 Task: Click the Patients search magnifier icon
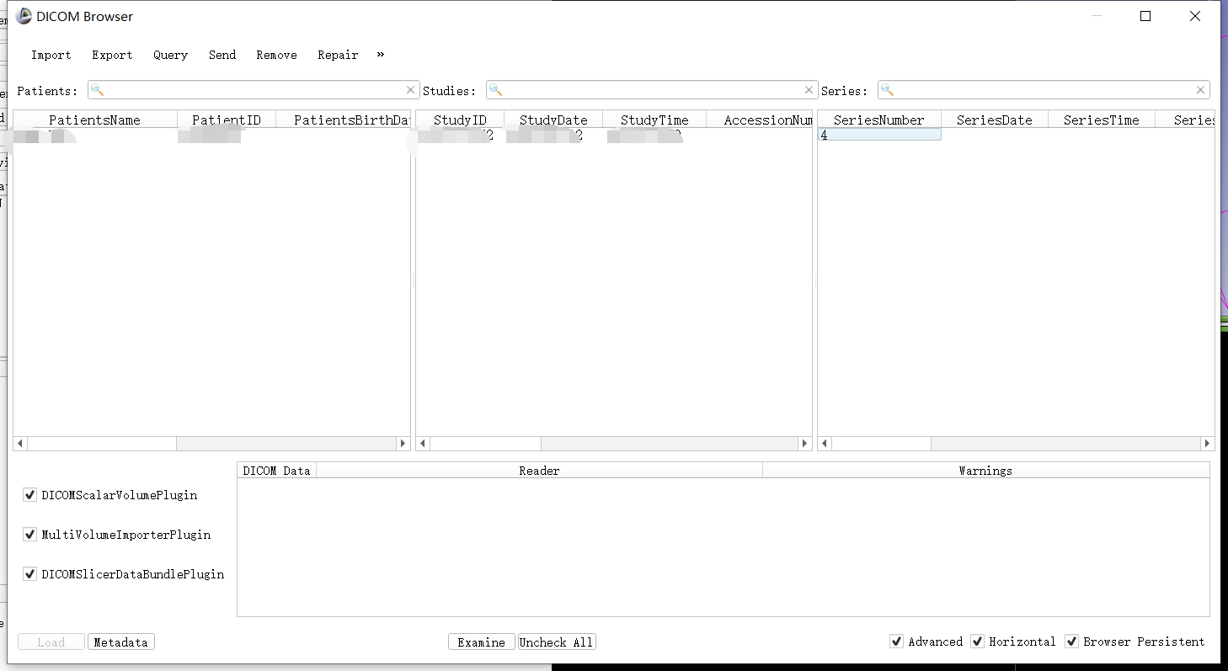pos(98,90)
